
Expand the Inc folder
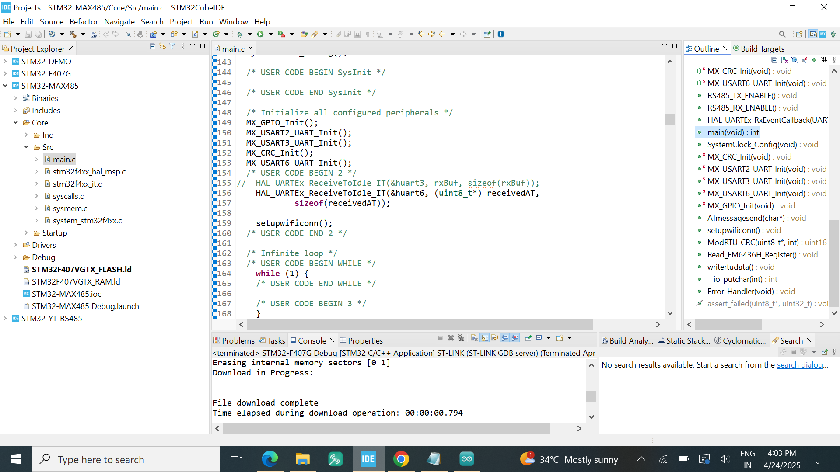[x=26, y=135]
